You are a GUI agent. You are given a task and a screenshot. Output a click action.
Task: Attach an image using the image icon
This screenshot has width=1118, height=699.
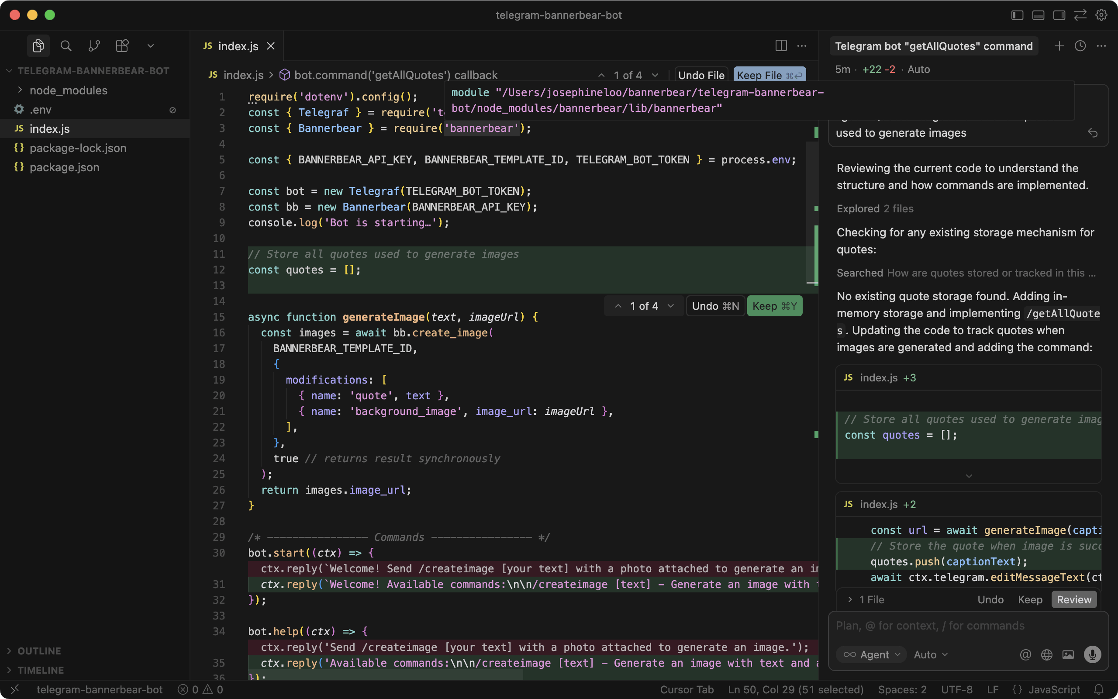(x=1069, y=654)
